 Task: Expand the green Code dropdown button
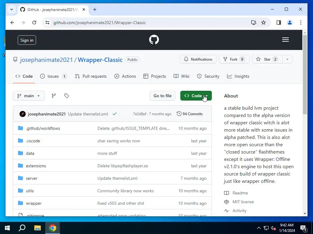196,96
